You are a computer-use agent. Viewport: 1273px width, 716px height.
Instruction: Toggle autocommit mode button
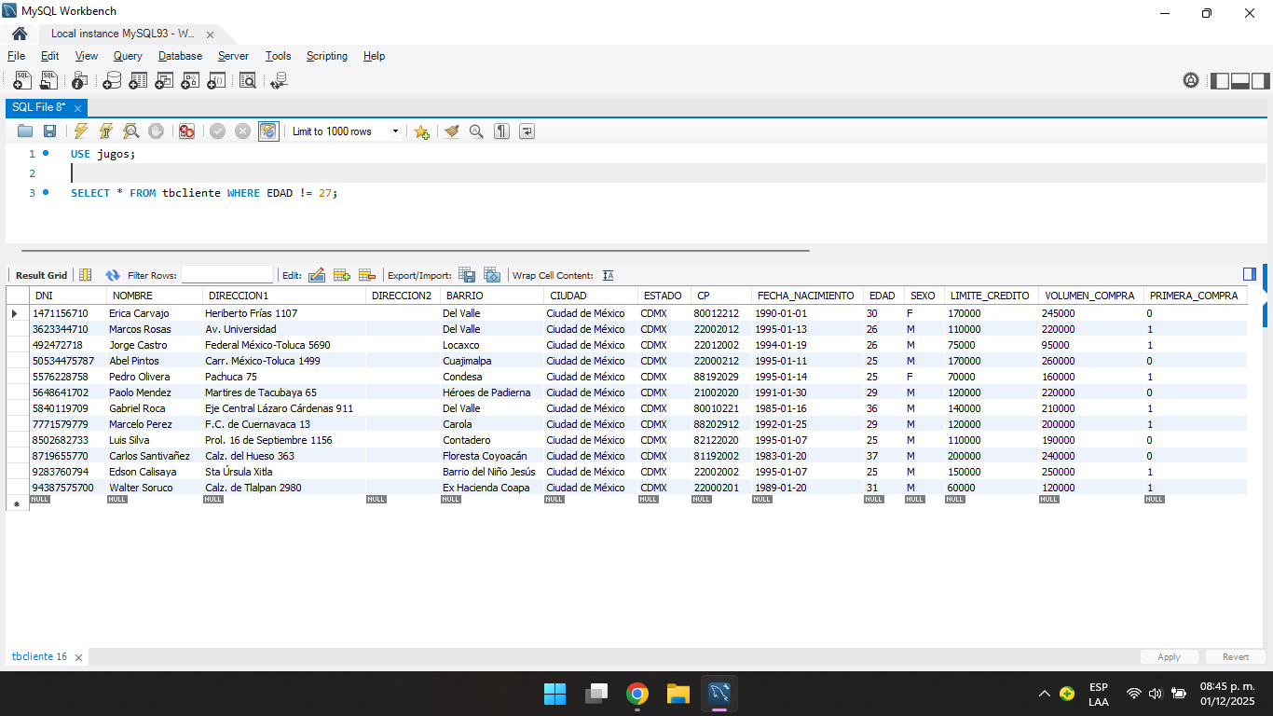(x=268, y=131)
